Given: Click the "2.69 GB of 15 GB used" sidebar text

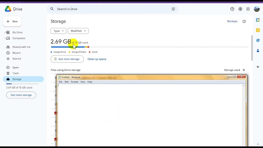Looking at the screenshot, I should pyautogui.click(x=19, y=88).
